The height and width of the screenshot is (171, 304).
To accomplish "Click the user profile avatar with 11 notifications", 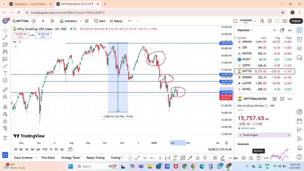I will tap(5, 21).
